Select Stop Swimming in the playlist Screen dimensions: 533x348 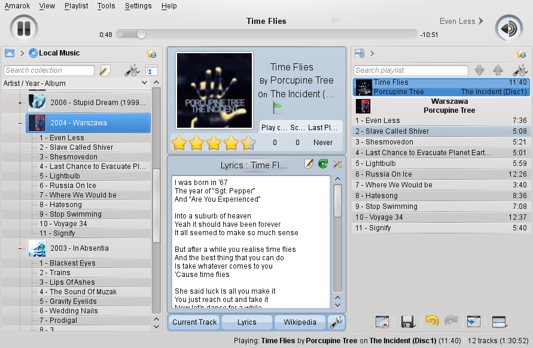441,207
